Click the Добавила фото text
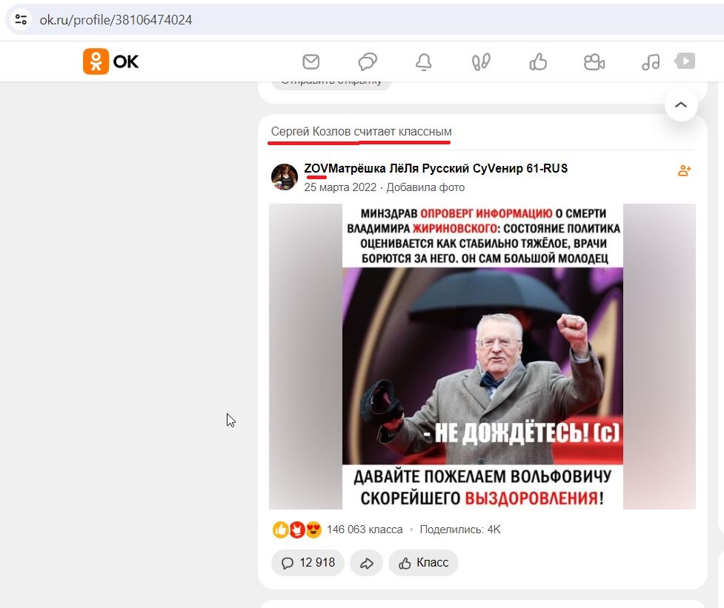The width and height of the screenshot is (724, 608). (425, 187)
